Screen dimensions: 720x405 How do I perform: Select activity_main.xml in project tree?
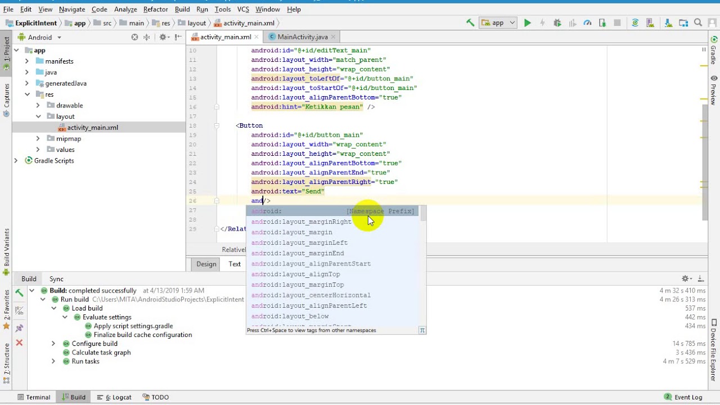click(x=93, y=128)
